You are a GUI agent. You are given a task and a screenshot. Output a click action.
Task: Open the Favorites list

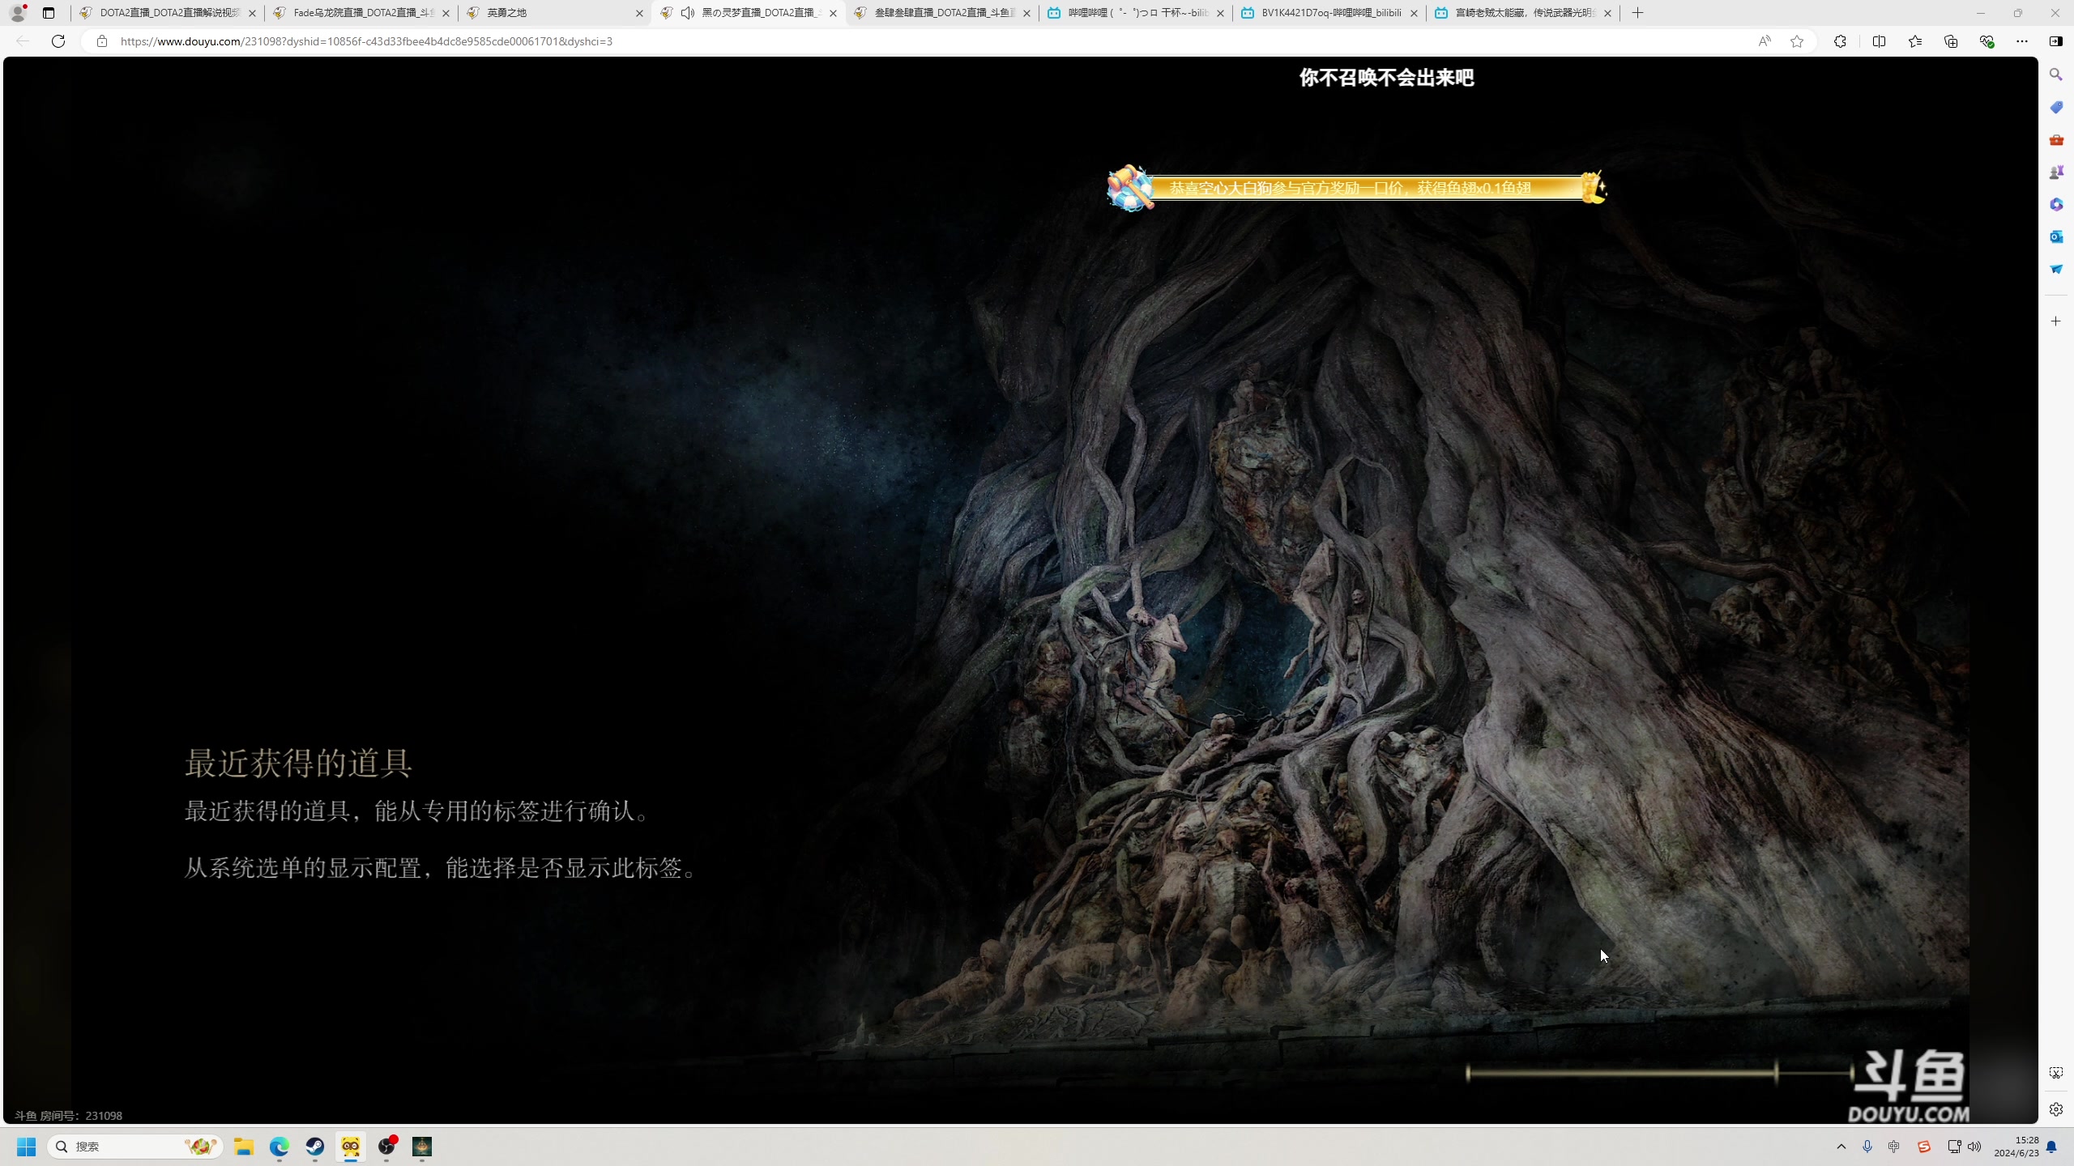coord(1915,41)
